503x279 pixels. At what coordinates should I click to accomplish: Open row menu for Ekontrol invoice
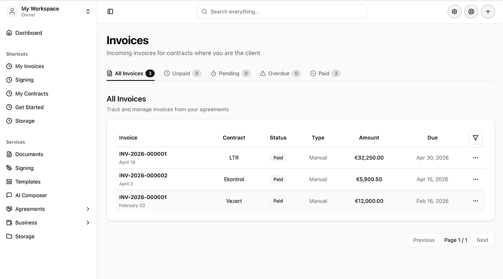click(x=475, y=179)
